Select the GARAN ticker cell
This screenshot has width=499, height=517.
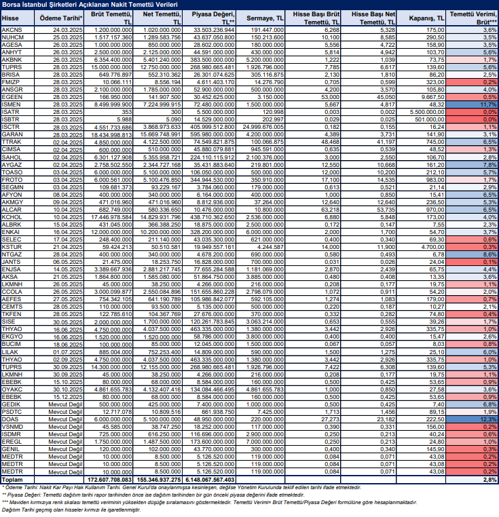tap(18, 134)
